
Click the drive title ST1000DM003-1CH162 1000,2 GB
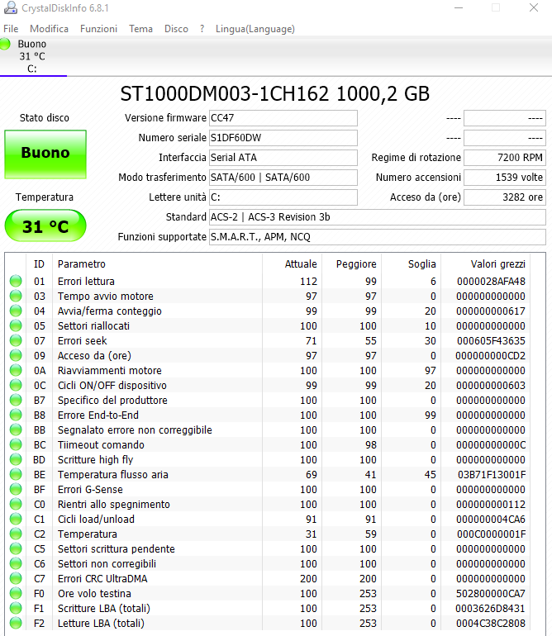tap(275, 94)
